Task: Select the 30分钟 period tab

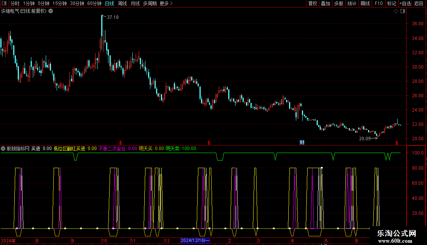Action: click(77, 3)
